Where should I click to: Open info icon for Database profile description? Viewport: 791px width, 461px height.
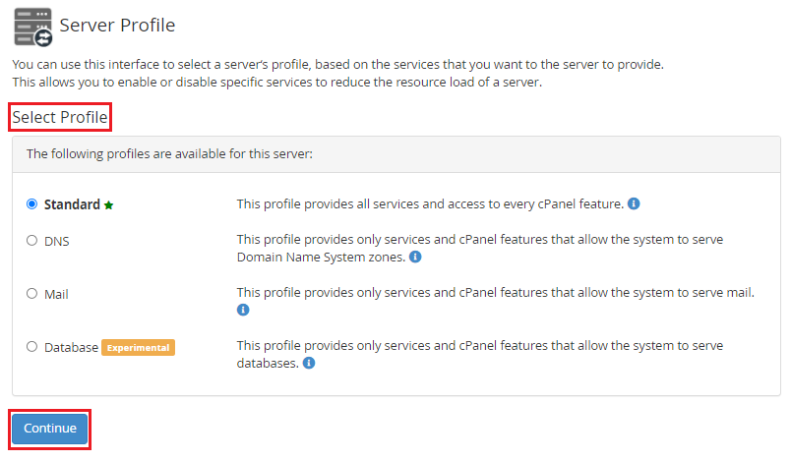pyautogui.click(x=309, y=364)
